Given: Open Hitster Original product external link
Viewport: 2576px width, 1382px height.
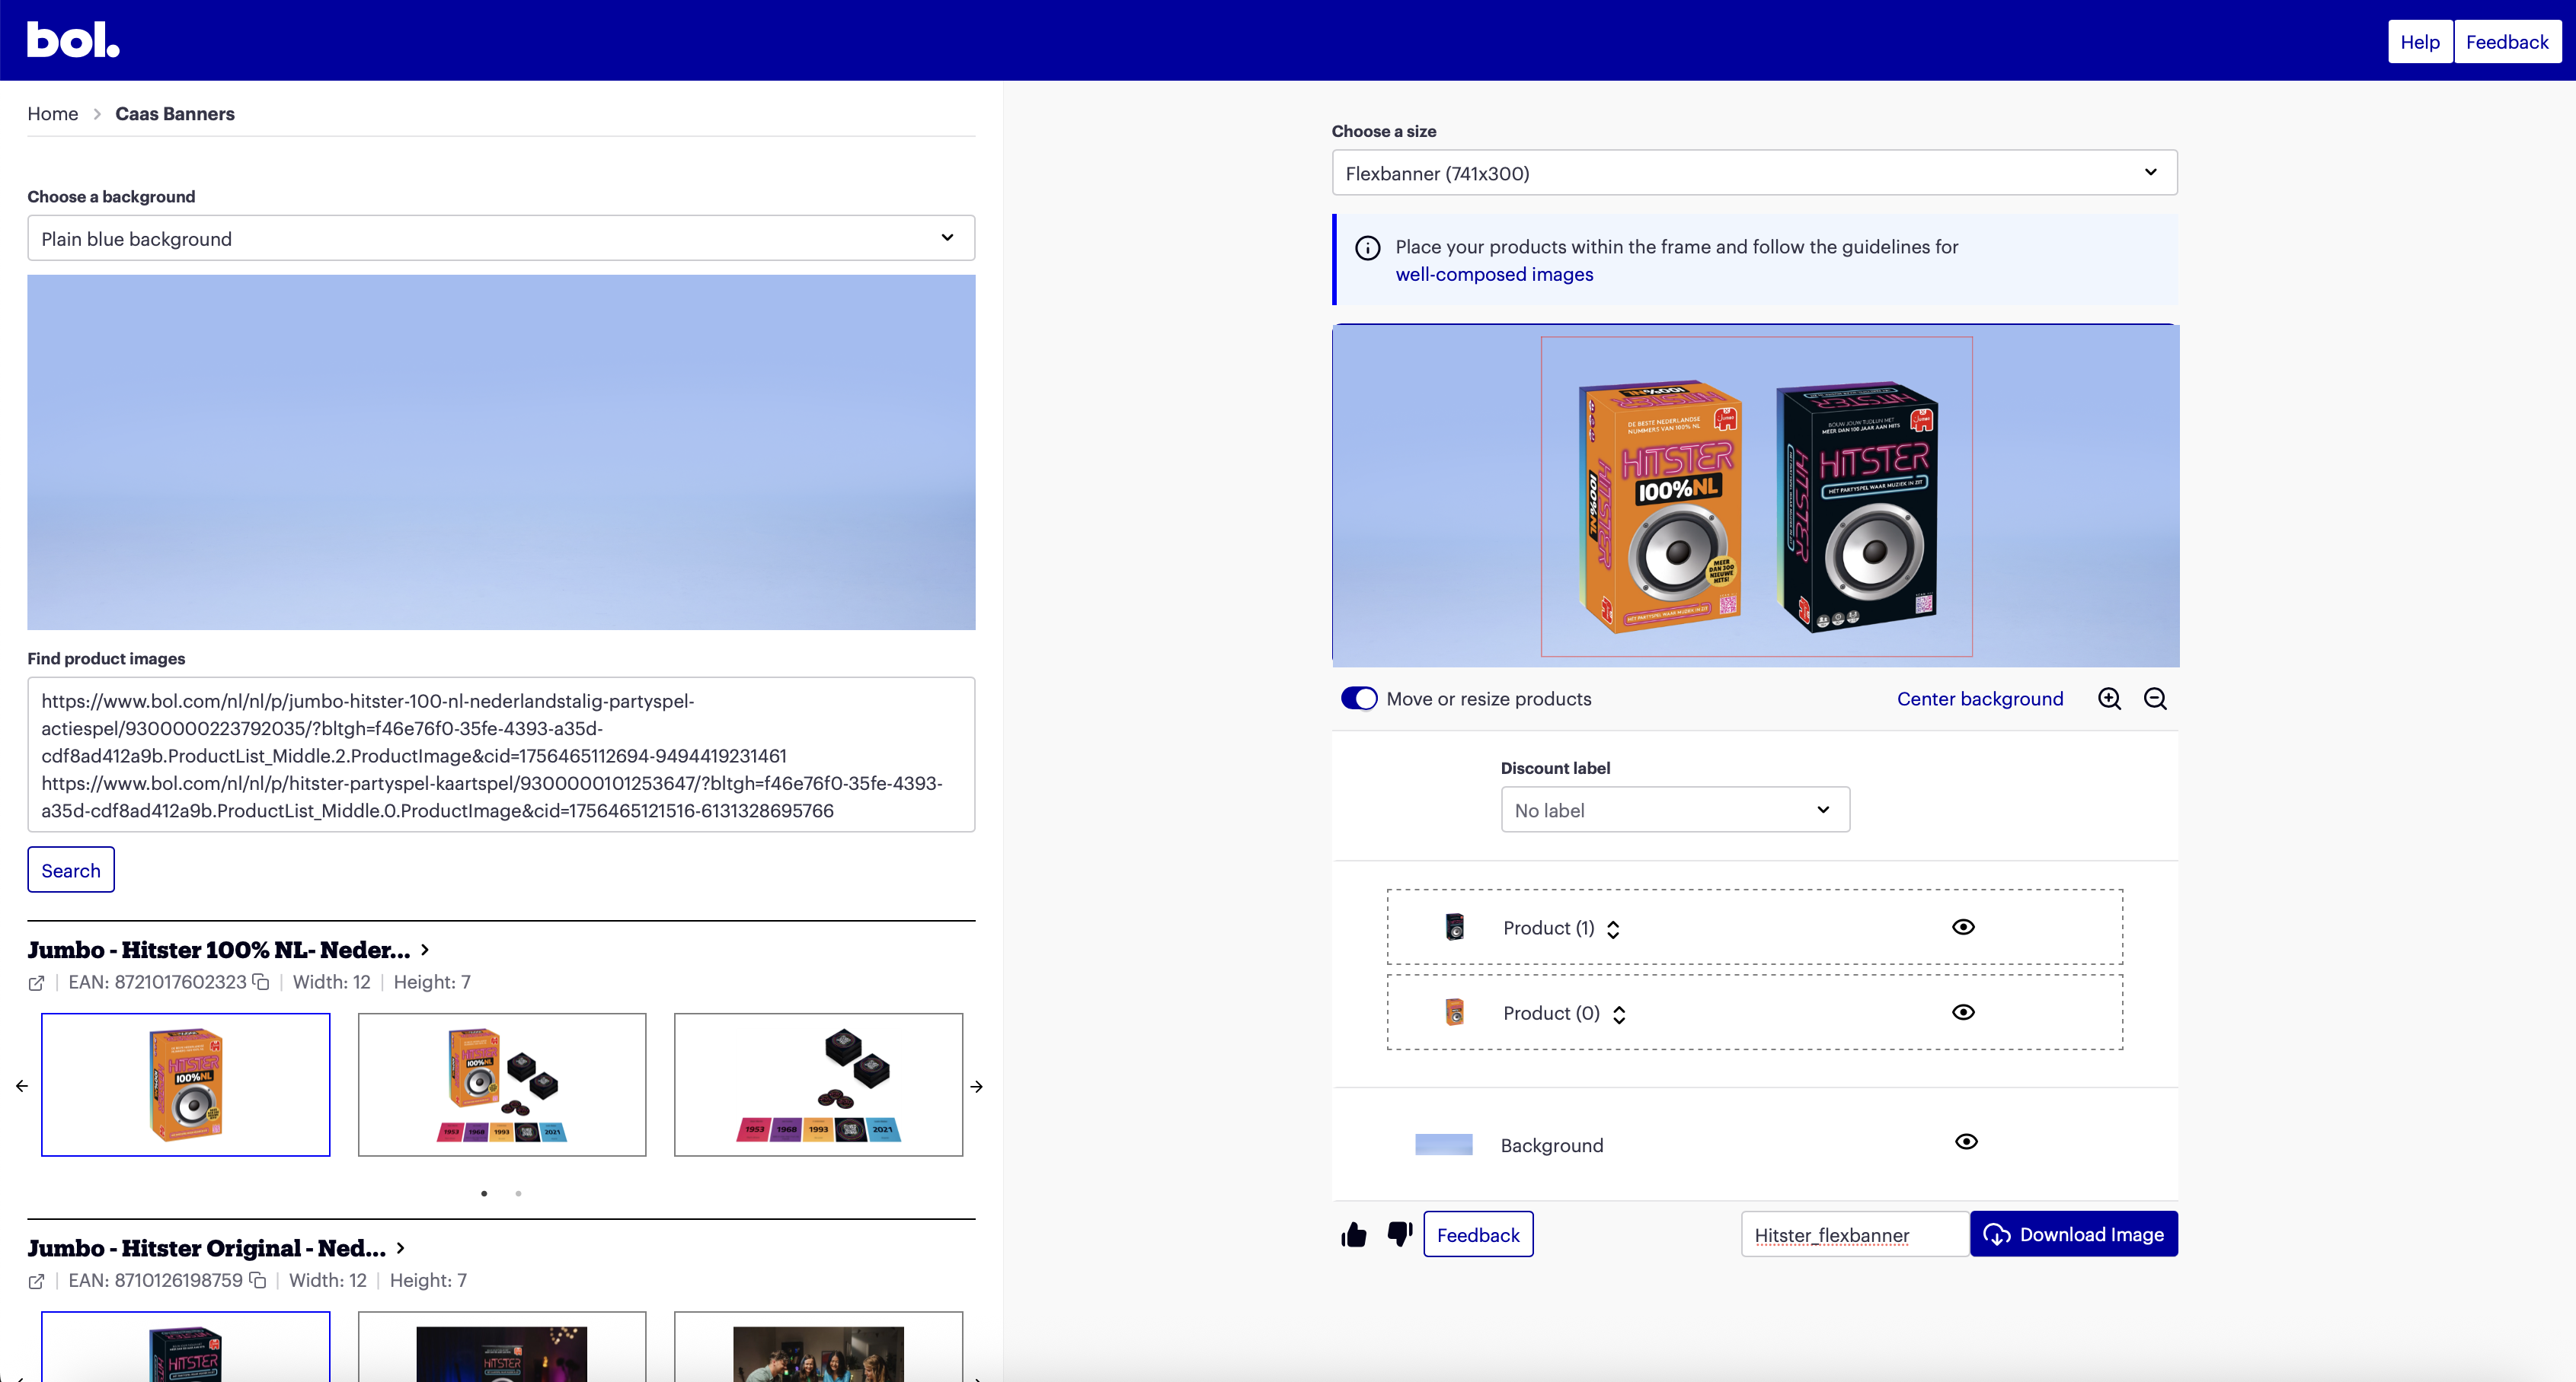Looking at the screenshot, I should point(36,1281).
